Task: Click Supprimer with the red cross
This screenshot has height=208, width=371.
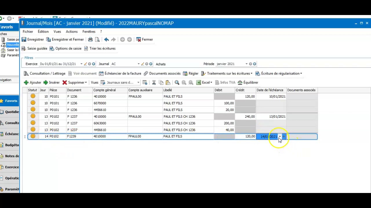Action: pos(74,83)
